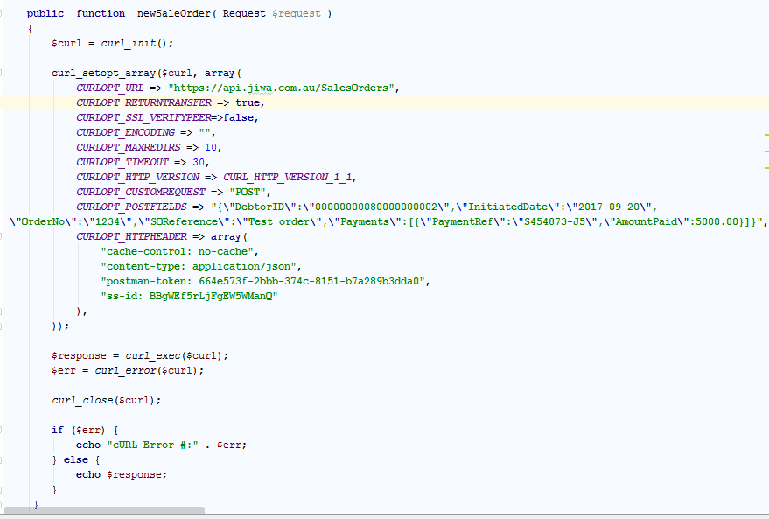Click the 'CURLOPT_POSTFIELDS' constant
769x519 pixels.
coord(131,207)
